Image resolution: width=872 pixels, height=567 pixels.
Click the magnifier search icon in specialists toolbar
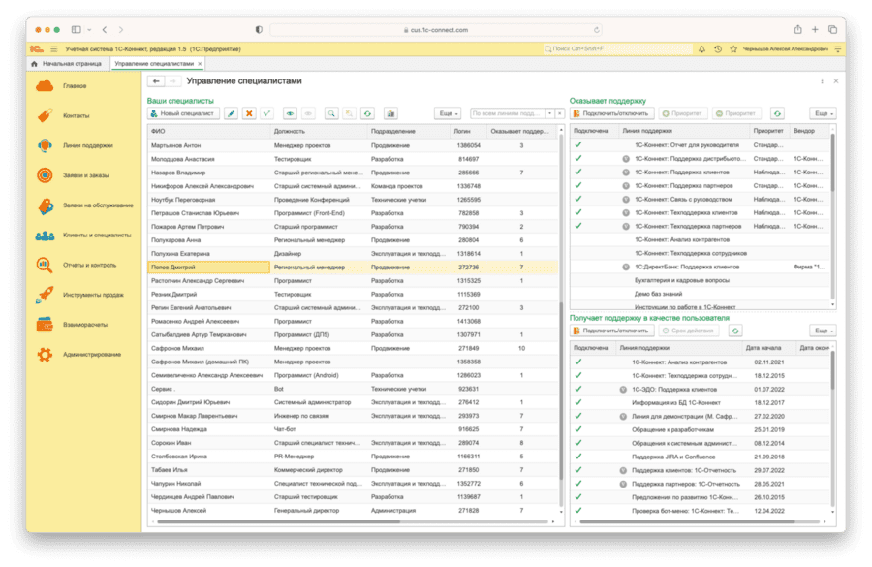pos(331,113)
